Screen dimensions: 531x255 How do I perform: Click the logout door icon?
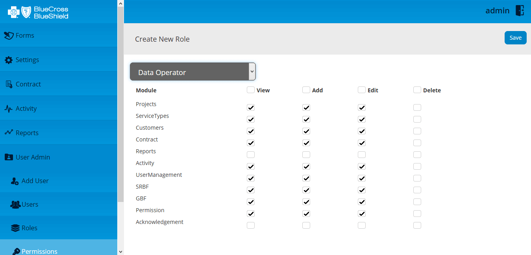point(520,11)
